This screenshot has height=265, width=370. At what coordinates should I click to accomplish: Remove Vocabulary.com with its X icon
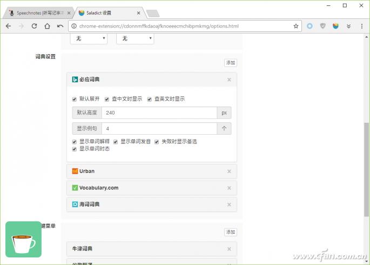click(x=229, y=188)
